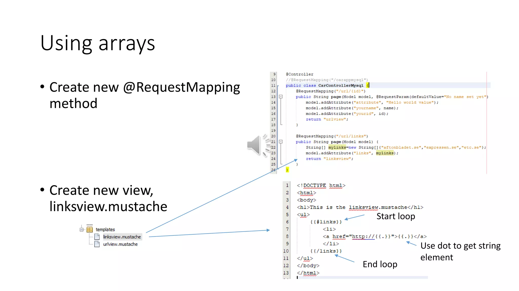Click the href http link on line 8
Screen dimensions: 519x291
363,236
